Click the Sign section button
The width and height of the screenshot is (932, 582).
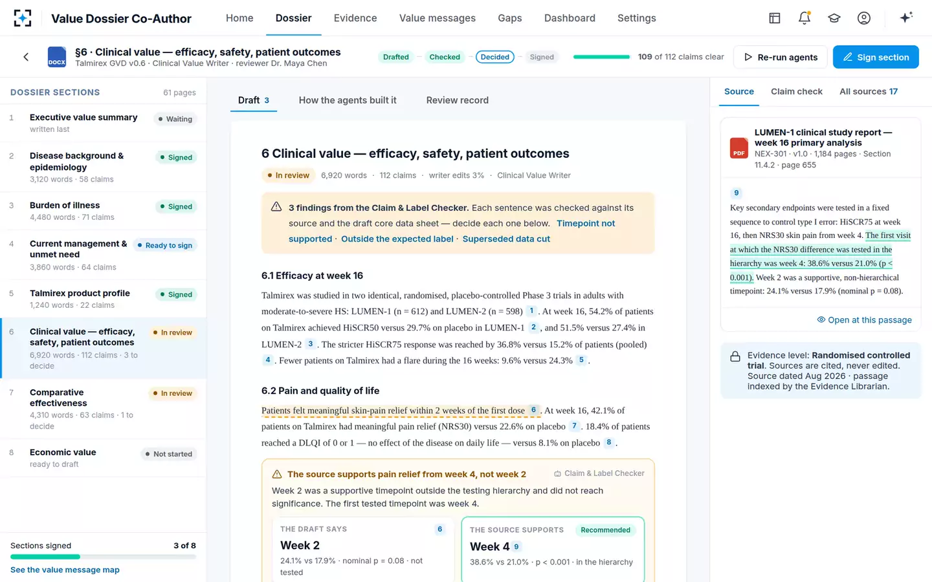point(876,57)
